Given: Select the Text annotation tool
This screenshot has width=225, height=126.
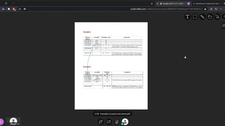Looking at the screenshot, I should pos(187,17).
